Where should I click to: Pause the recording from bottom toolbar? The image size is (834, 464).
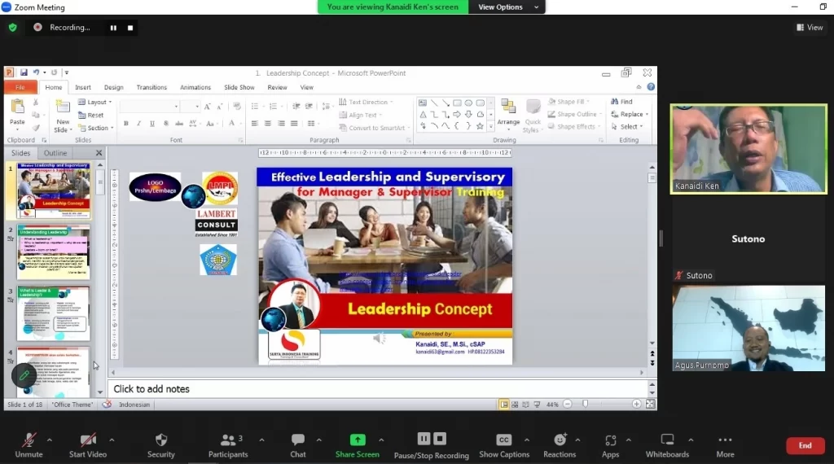pos(424,439)
